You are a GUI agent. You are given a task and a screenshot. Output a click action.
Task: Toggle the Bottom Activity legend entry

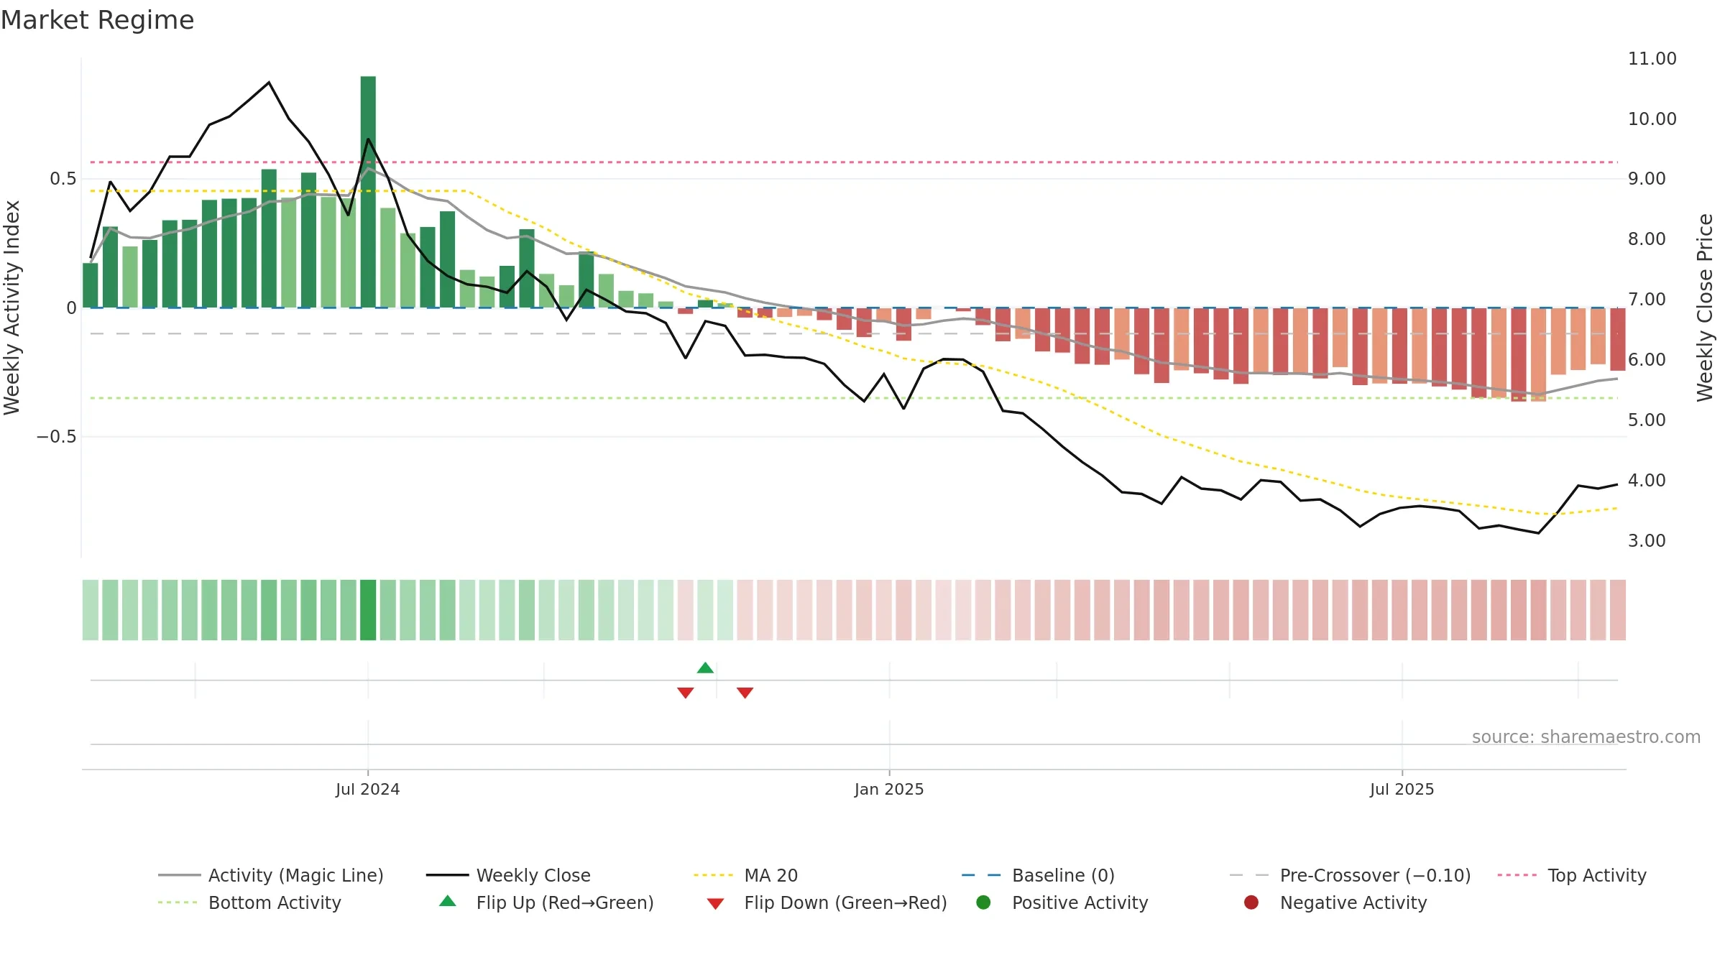[x=249, y=902]
